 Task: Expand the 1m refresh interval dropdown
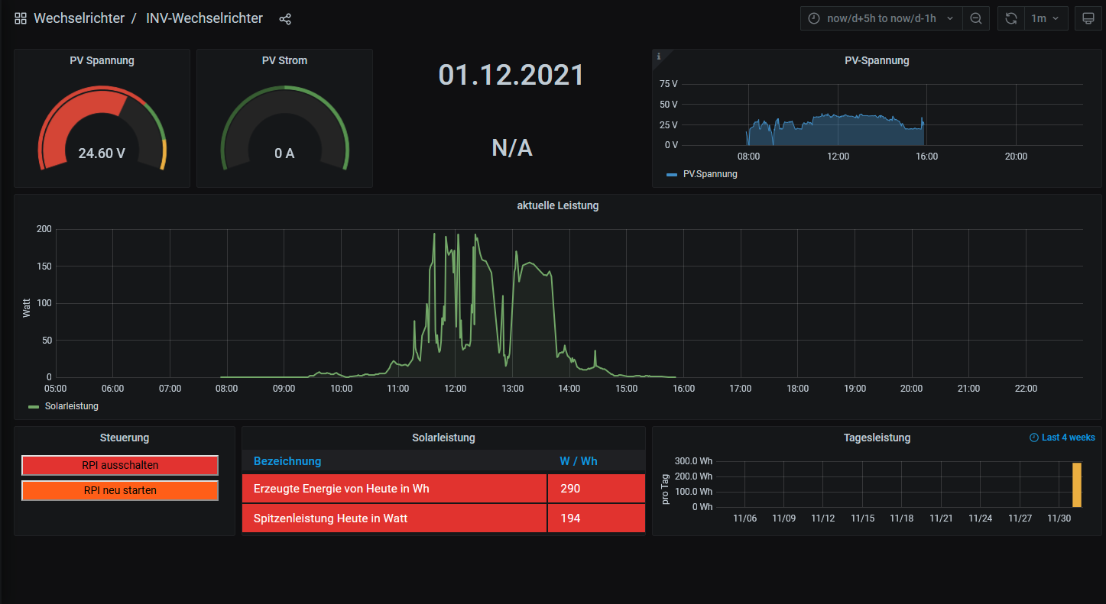coord(1046,18)
